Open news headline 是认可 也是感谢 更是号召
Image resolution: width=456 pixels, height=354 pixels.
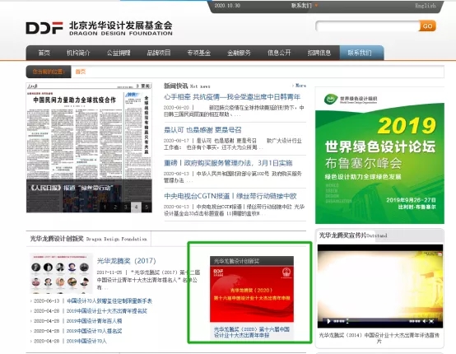[202, 130]
